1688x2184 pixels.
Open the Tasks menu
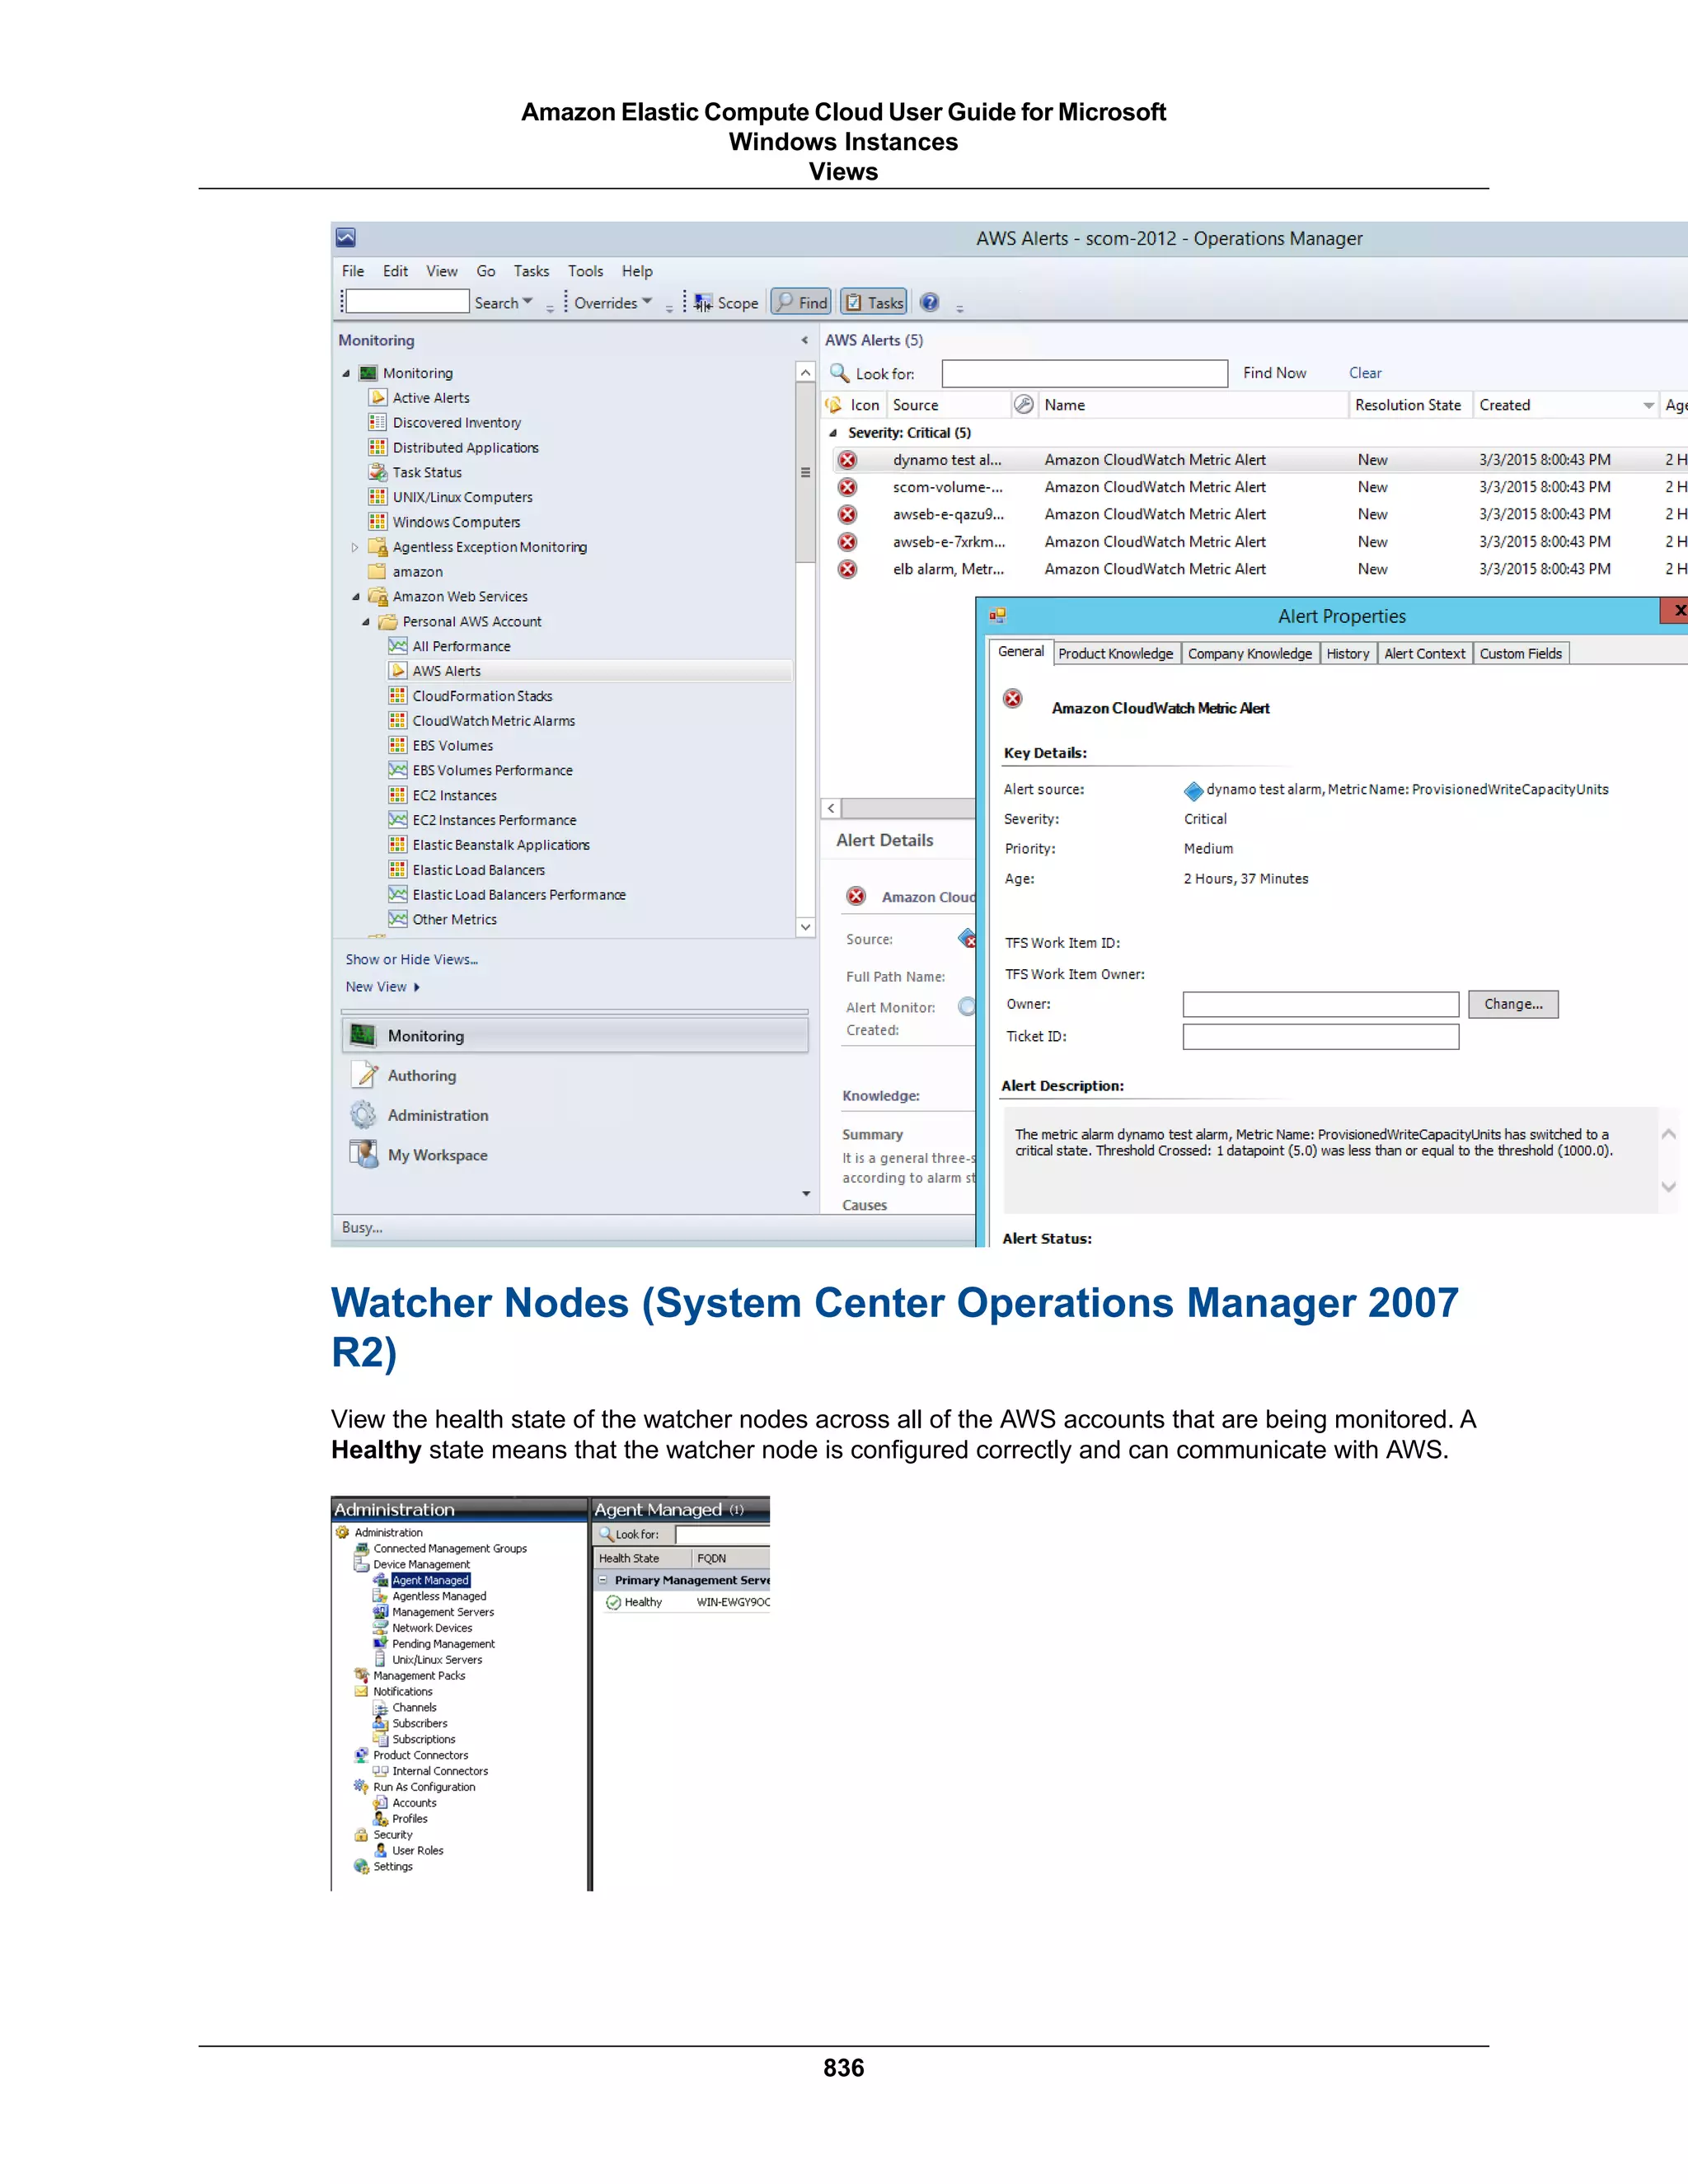[531, 271]
